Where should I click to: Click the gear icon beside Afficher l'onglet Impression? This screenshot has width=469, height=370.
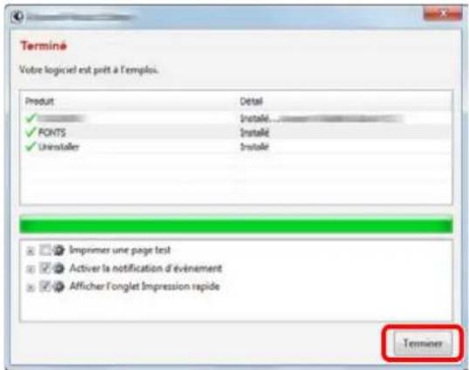(x=59, y=286)
